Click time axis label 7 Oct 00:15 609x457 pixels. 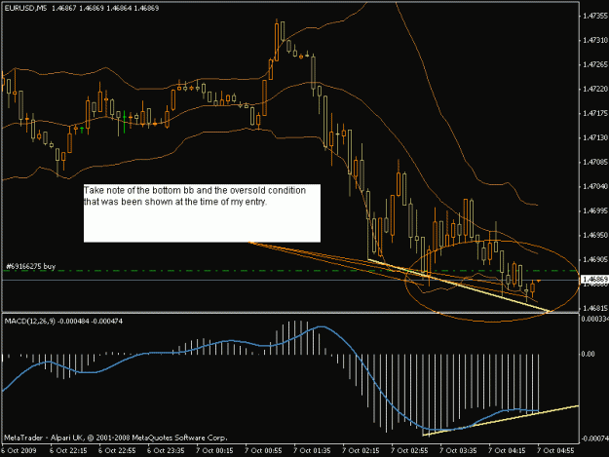(214, 451)
